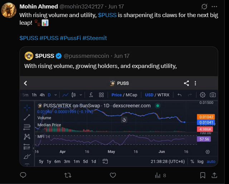This screenshot has width=229, height=184.
Task: Select the trend line drawing tool
Action: [27, 117]
